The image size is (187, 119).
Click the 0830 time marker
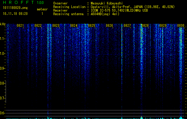click(x=181, y=26)
